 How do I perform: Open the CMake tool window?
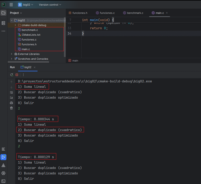pyautogui.click(x=3, y=165)
